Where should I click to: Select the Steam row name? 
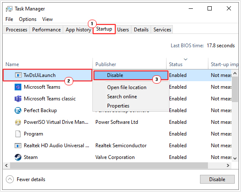coord(31,157)
